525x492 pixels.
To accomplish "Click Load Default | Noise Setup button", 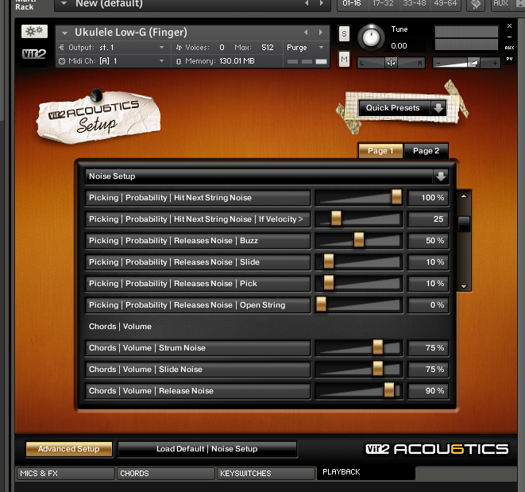I will pos(207,449).
